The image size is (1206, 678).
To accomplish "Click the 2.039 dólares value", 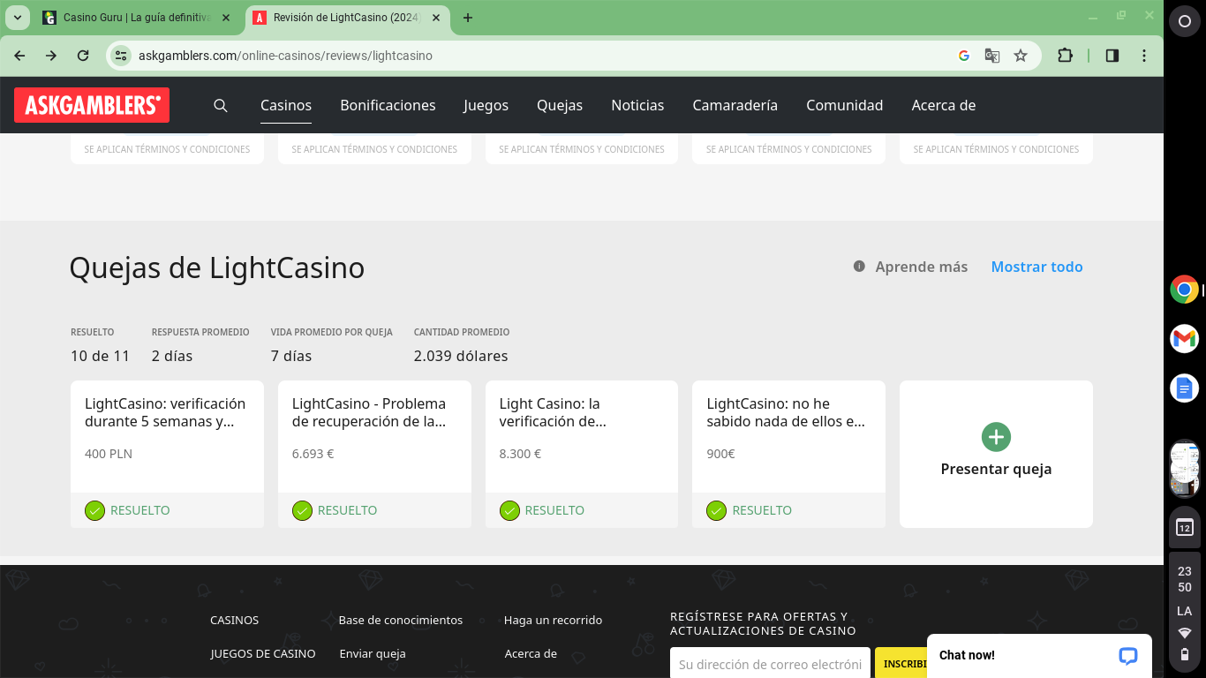I will (461, 356).
